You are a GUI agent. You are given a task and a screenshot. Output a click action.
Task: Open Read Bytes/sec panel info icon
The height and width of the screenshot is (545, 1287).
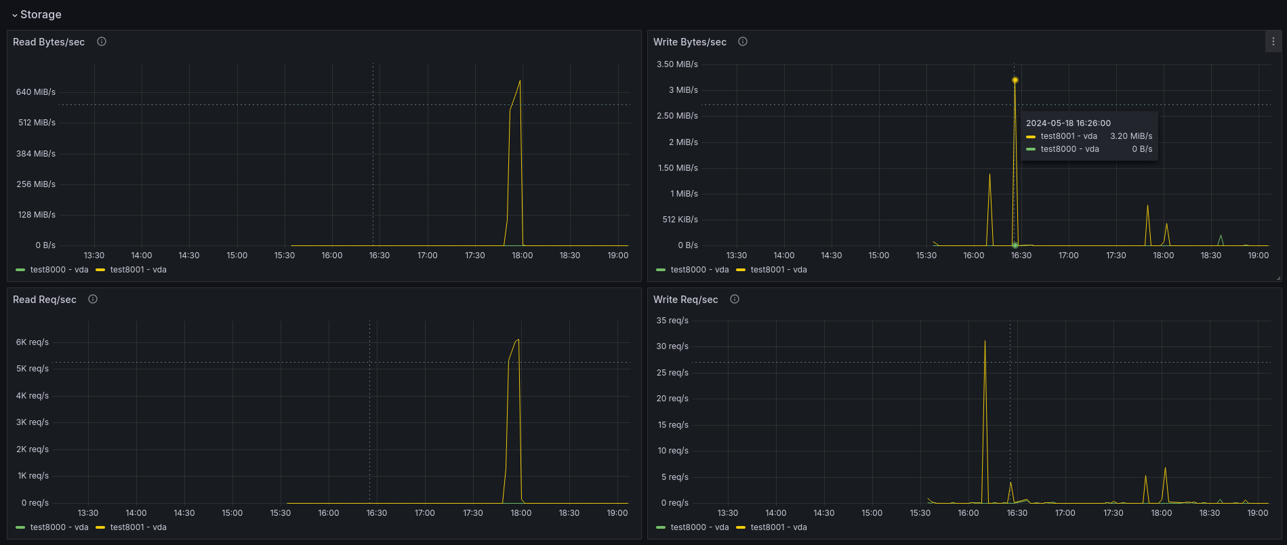tap(102, 41)
